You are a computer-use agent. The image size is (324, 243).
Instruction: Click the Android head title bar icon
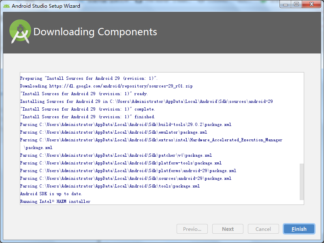tap(6, 6)
